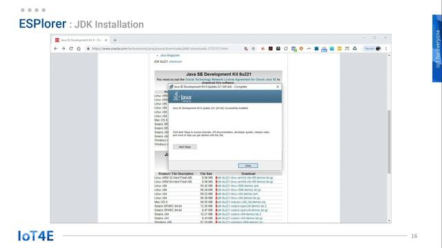Click the padlock icon before the URL
This screenshot has height=248, width=442.
click(x=88, y=49)
